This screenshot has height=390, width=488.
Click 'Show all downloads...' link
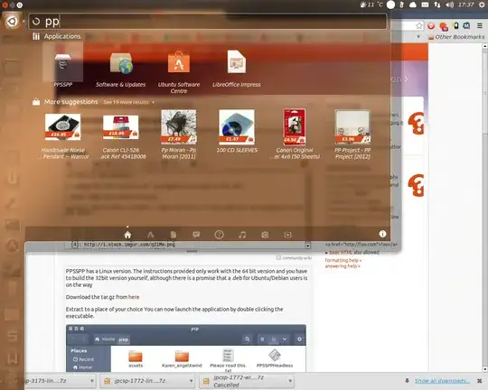point(442,381)
